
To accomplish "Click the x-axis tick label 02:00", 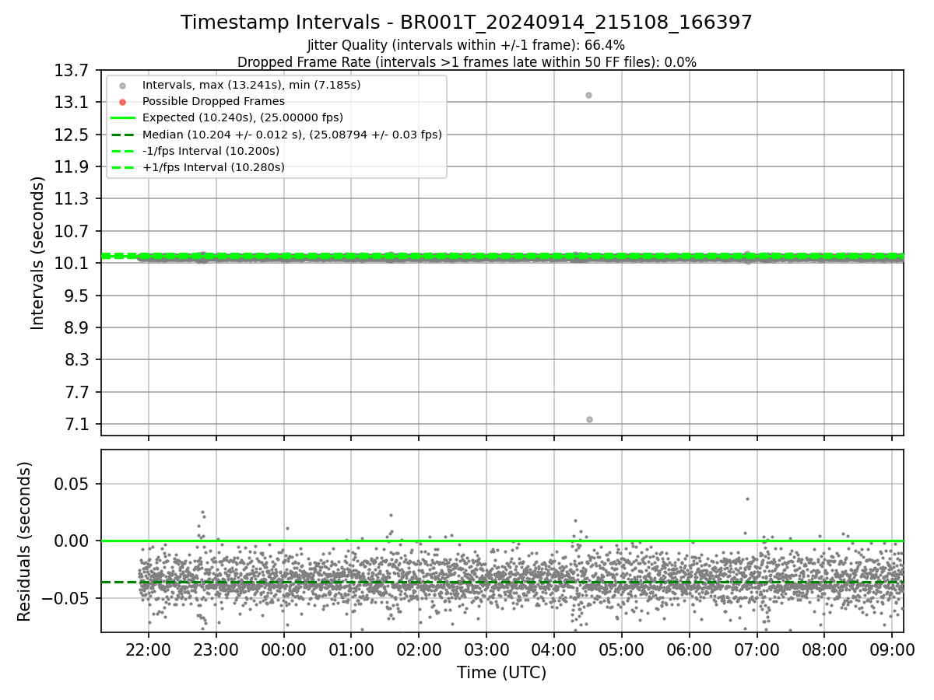I will click(419, 649).
